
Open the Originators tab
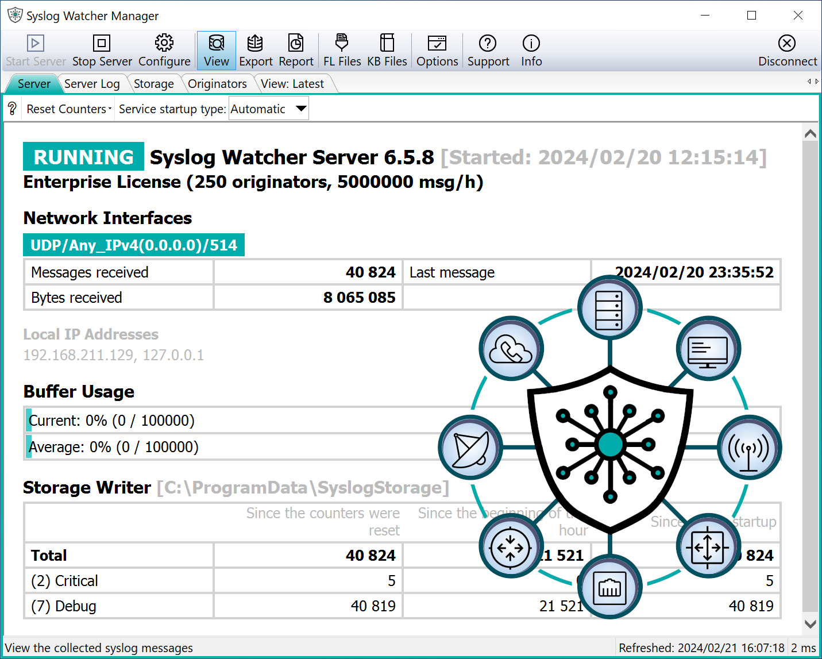(x=217, y=84)
